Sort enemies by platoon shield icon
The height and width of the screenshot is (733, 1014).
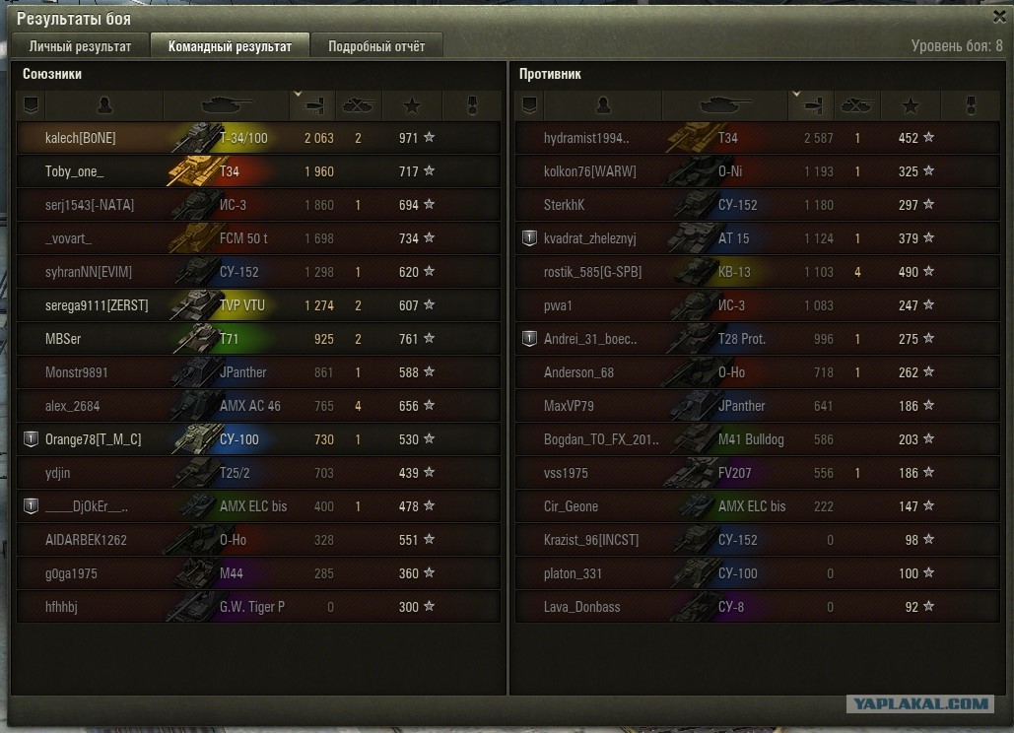coord(529,104)
